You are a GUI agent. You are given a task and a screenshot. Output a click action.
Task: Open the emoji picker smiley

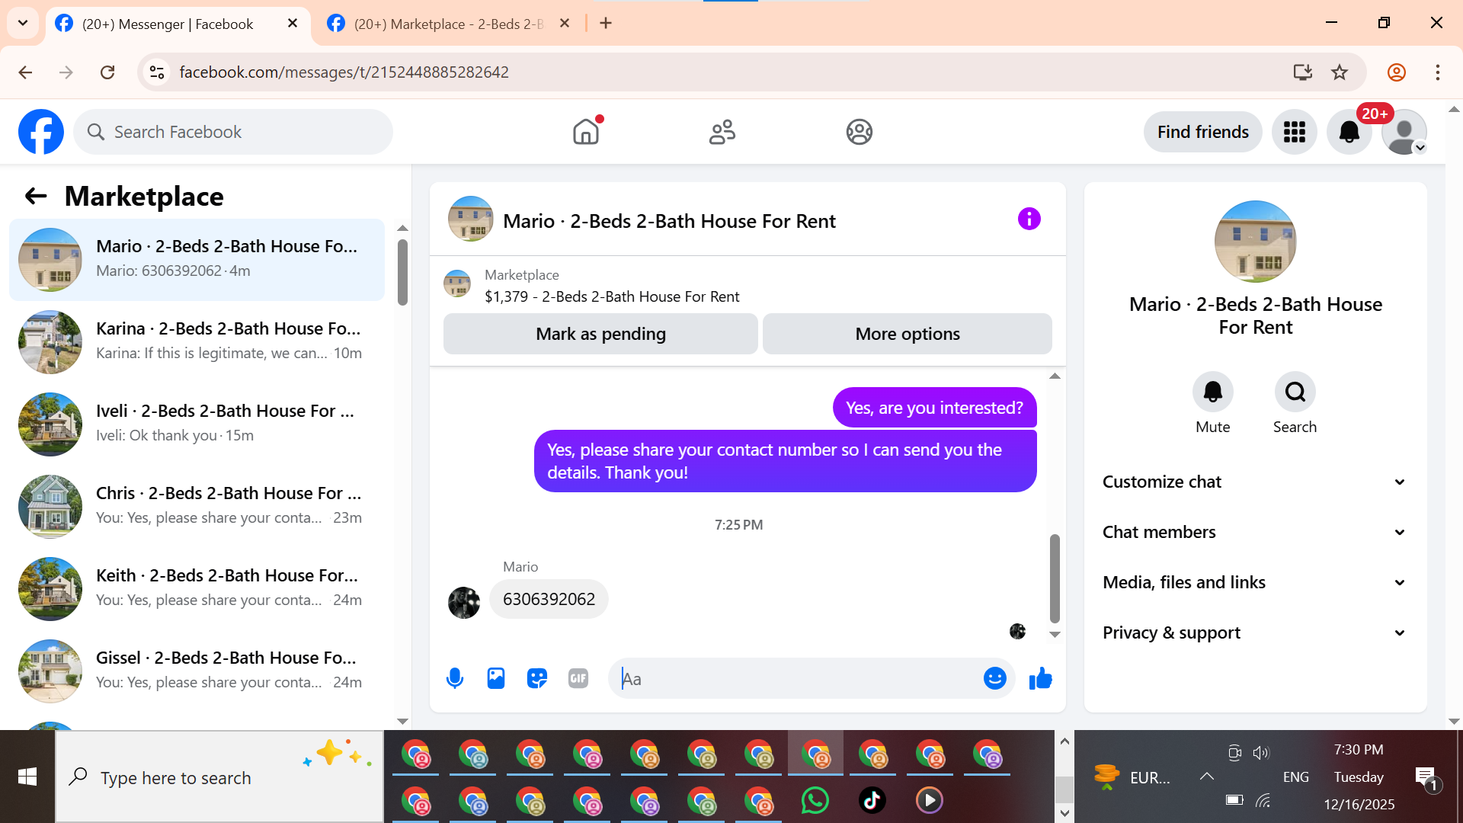click(994, 678)
